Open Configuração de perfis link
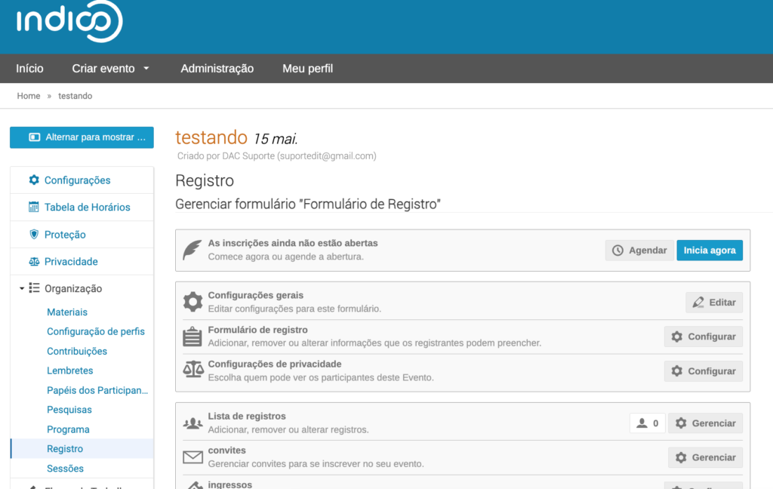Screen dimensions: 773x489 (96, 331)
